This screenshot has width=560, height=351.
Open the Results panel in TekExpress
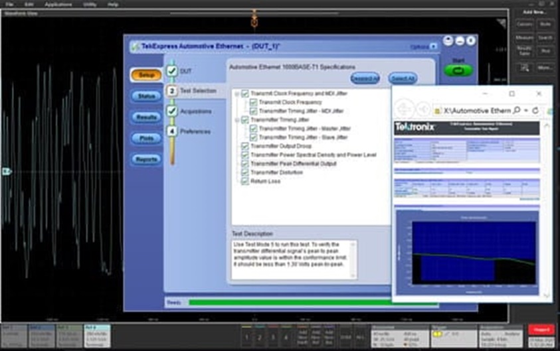coord(146,117)
